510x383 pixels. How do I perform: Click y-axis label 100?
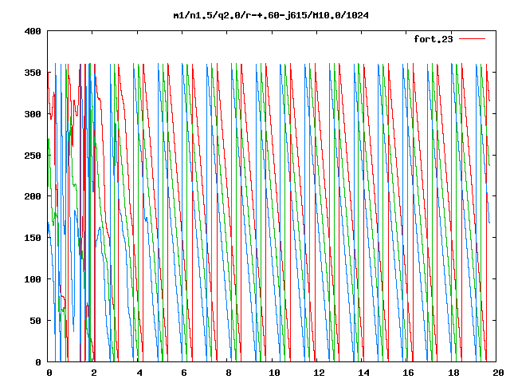click(33, 279)
